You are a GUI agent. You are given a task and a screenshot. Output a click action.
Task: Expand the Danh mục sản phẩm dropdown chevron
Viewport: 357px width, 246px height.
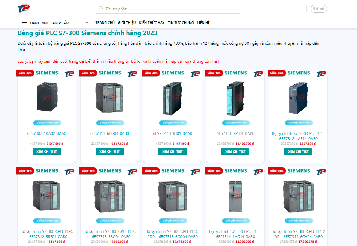click(x=87, y=23)
